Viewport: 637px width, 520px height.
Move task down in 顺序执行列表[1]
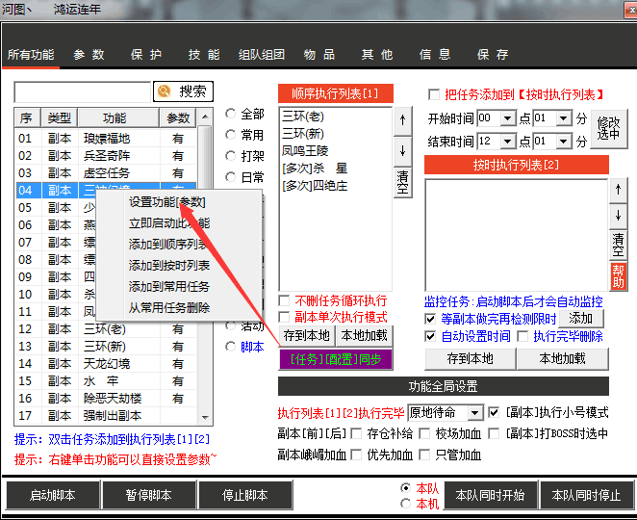[x=401, y=151]
